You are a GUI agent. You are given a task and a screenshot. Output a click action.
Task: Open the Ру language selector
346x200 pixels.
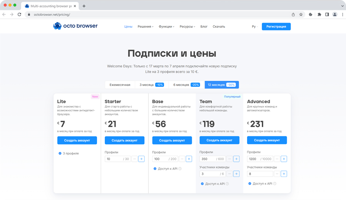click(255, 26)
